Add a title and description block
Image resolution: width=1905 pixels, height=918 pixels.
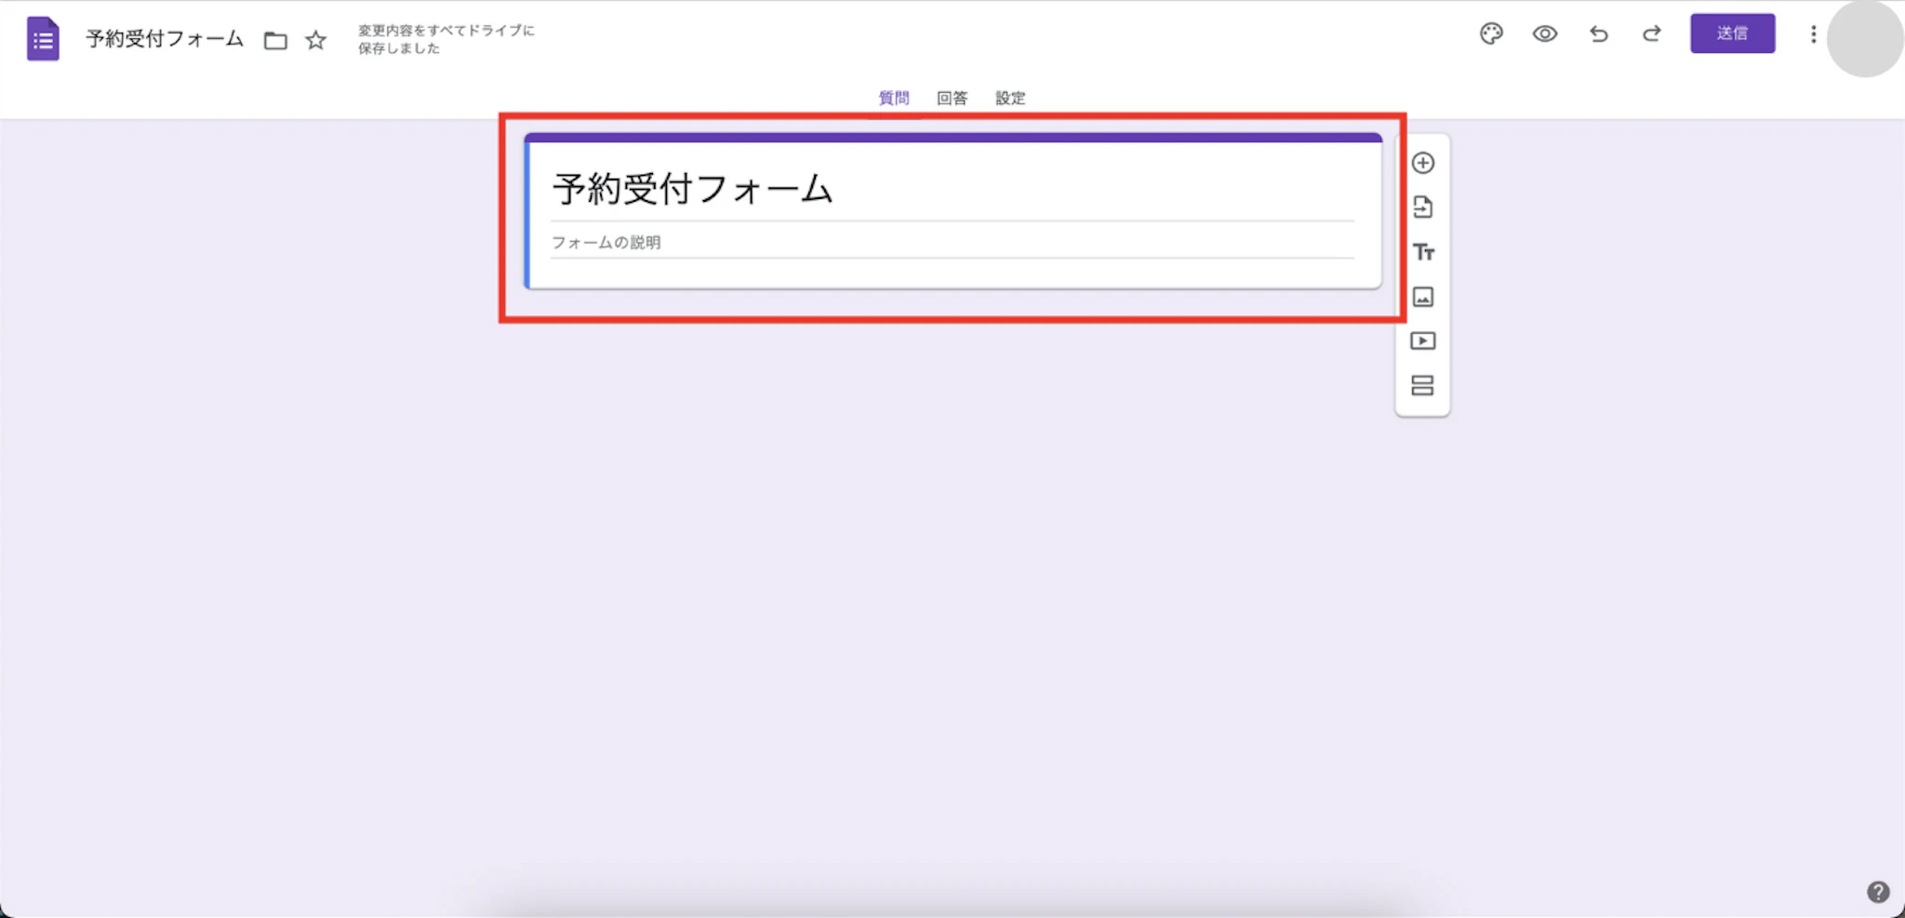(1424, 252)
